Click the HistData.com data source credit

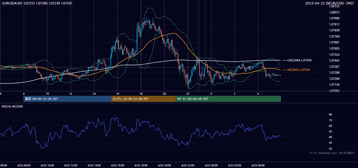pyautogui.click(x=333, y=153)
